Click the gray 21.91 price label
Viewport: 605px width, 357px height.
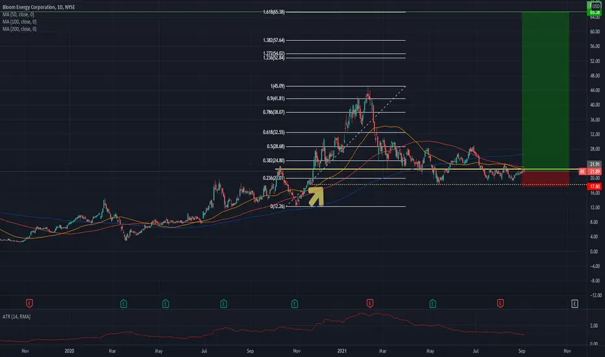[x=594, y=164]
